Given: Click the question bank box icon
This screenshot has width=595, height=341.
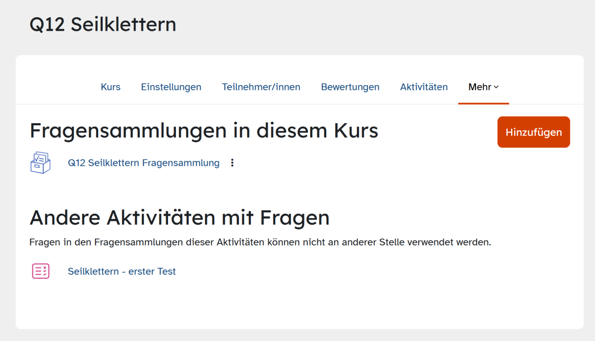Looking at the screenshot, I should tap(40, 162).
